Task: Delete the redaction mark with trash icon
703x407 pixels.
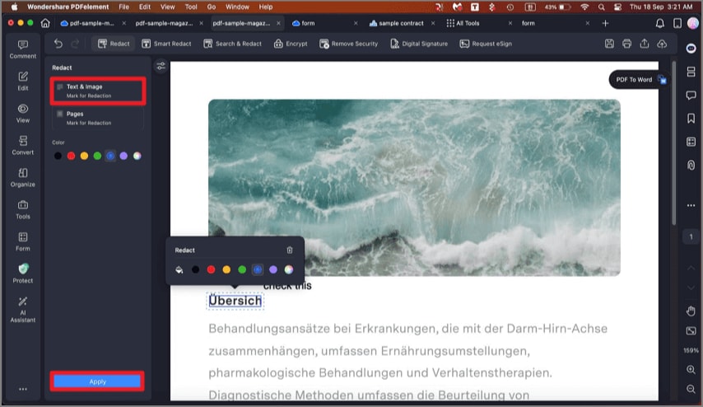Action: coord(290,250)
